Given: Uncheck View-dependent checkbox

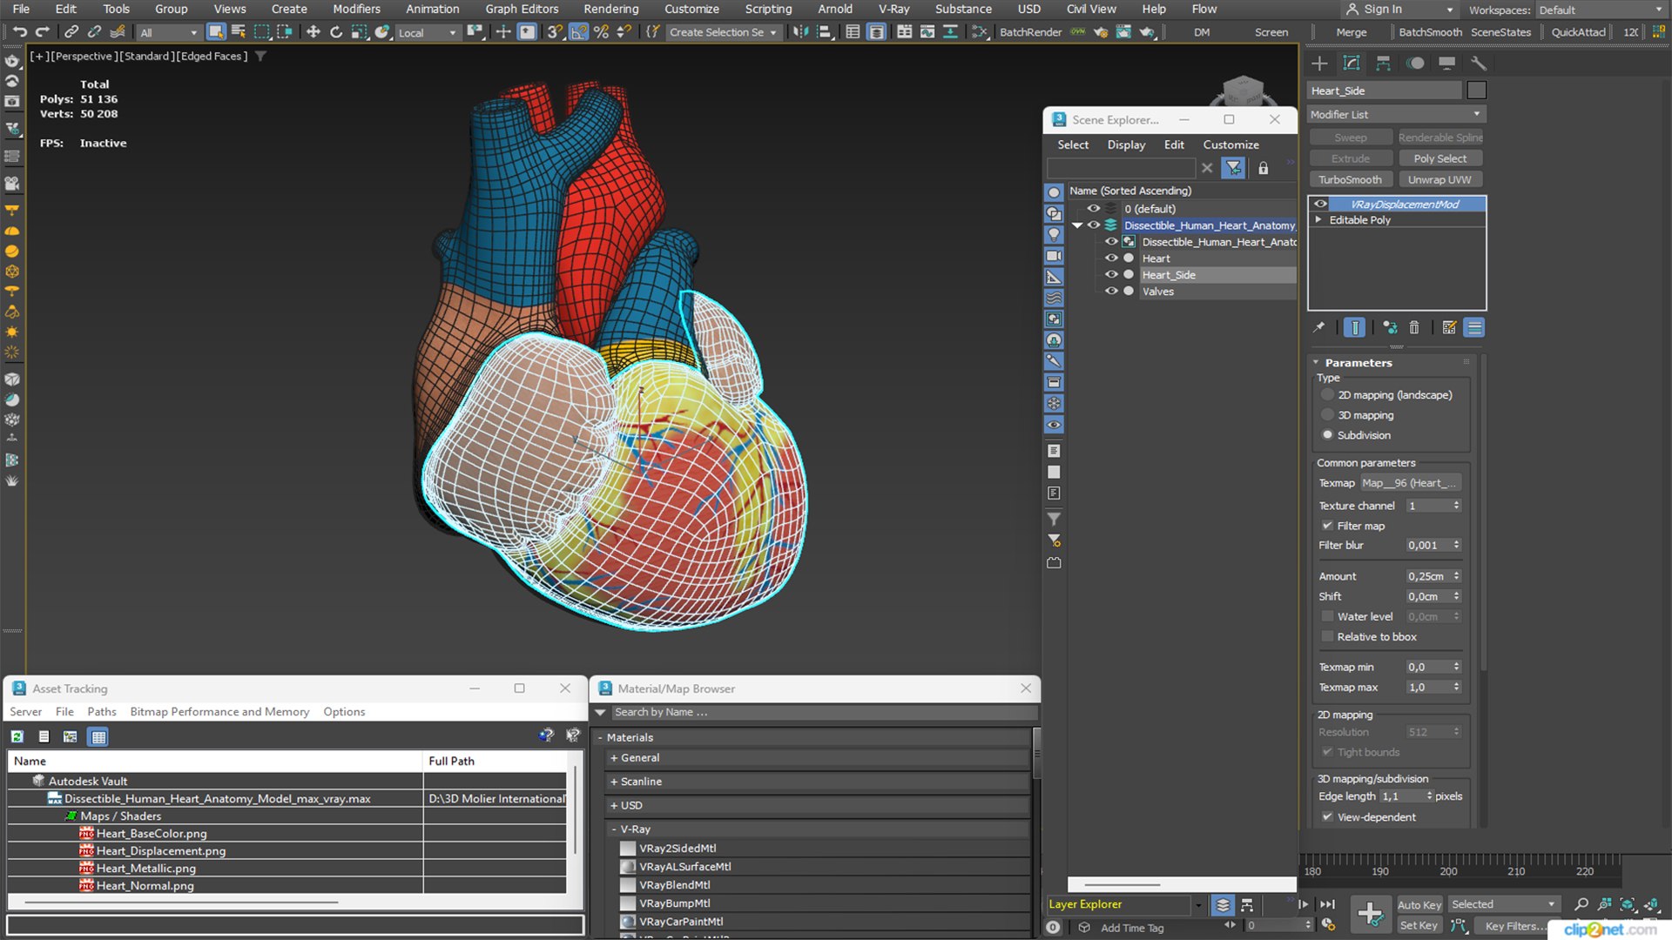Looking at the screenshot, I should [1327, 817].
